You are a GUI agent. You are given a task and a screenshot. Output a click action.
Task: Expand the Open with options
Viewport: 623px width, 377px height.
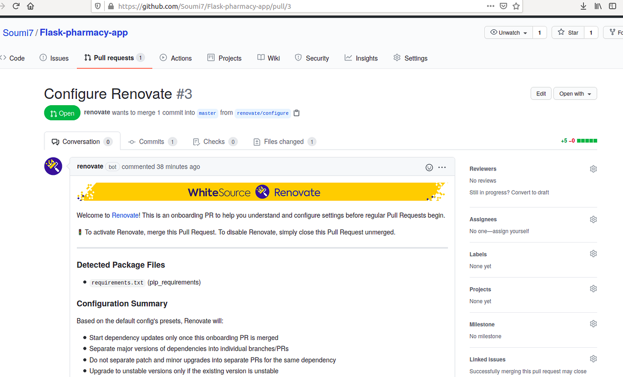pos(575,93)
